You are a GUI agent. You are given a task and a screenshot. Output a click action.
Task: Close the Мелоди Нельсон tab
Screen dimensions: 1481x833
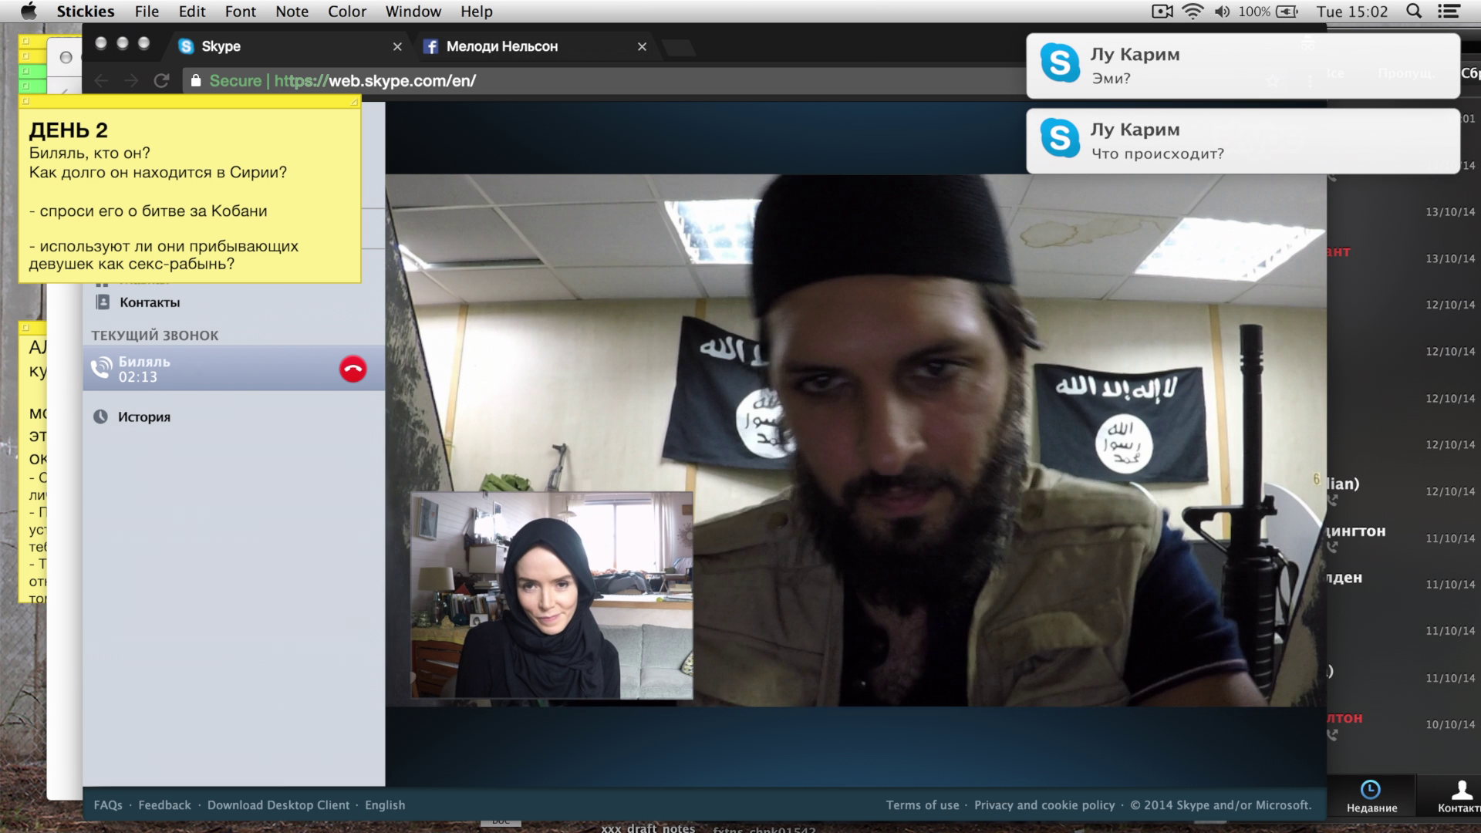(642, 47)
